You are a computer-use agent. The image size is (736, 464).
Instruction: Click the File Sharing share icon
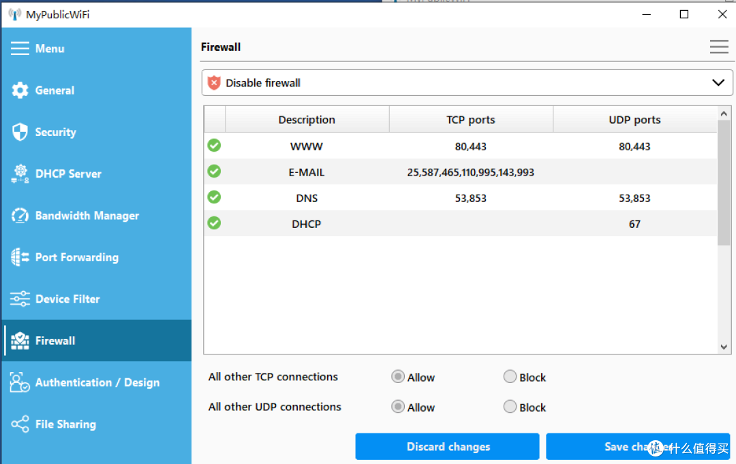coord(20,424)
